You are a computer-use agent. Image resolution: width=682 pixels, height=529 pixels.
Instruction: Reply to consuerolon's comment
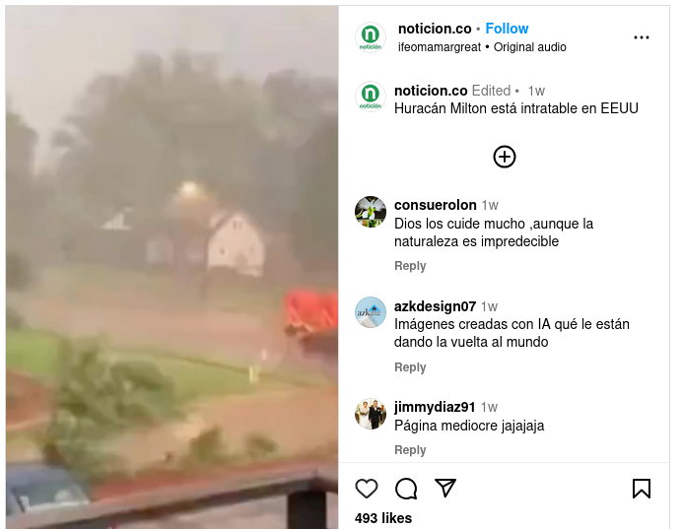click(x=410, y=266)
